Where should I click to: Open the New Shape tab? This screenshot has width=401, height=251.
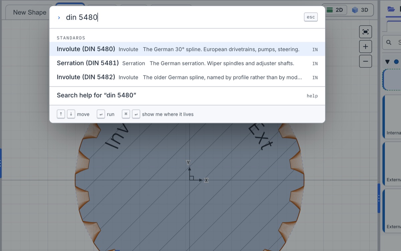29,12
